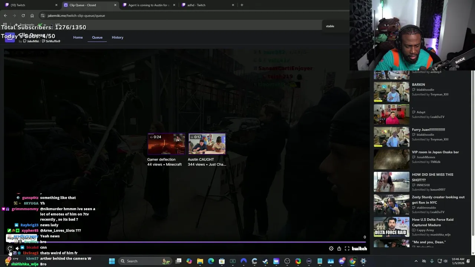Select Zesty Sturdy creater clip title
The image size is (475, 267).
(438, 200)
